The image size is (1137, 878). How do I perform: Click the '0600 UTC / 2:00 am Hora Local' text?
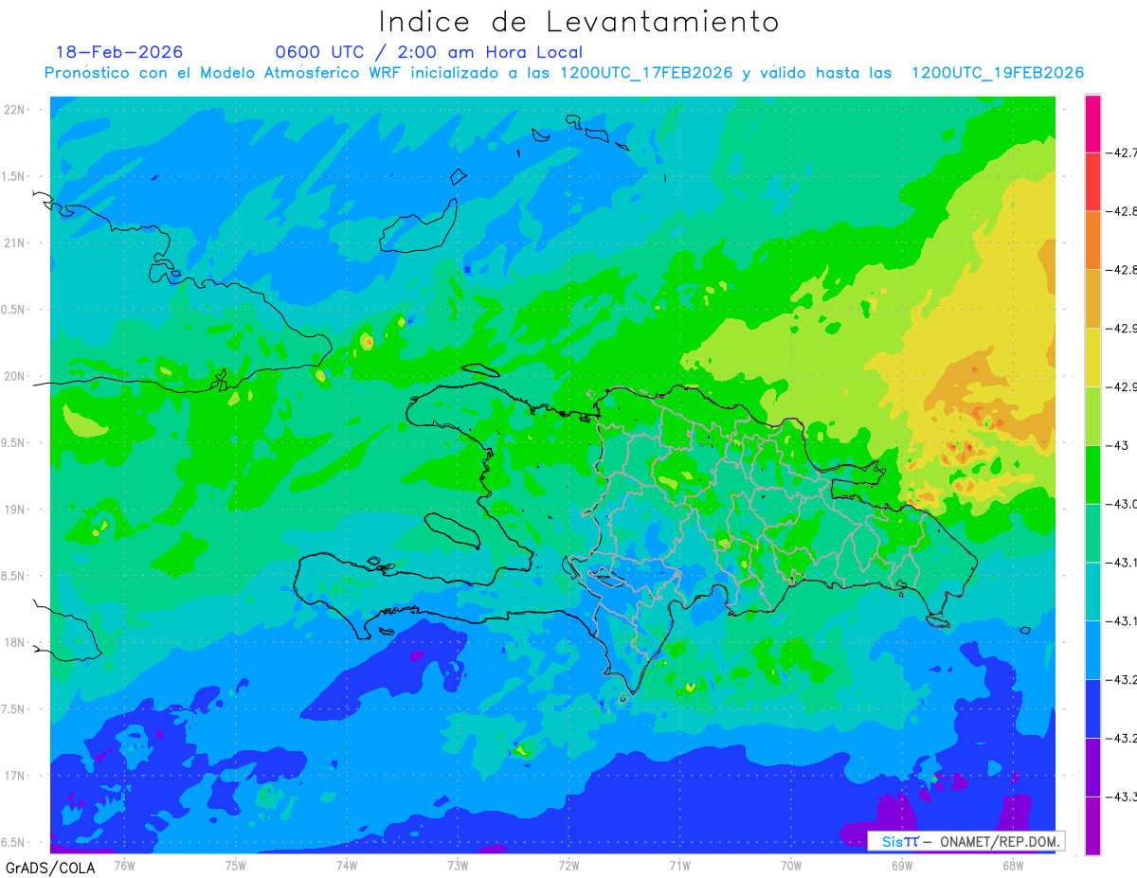(429, 52)
